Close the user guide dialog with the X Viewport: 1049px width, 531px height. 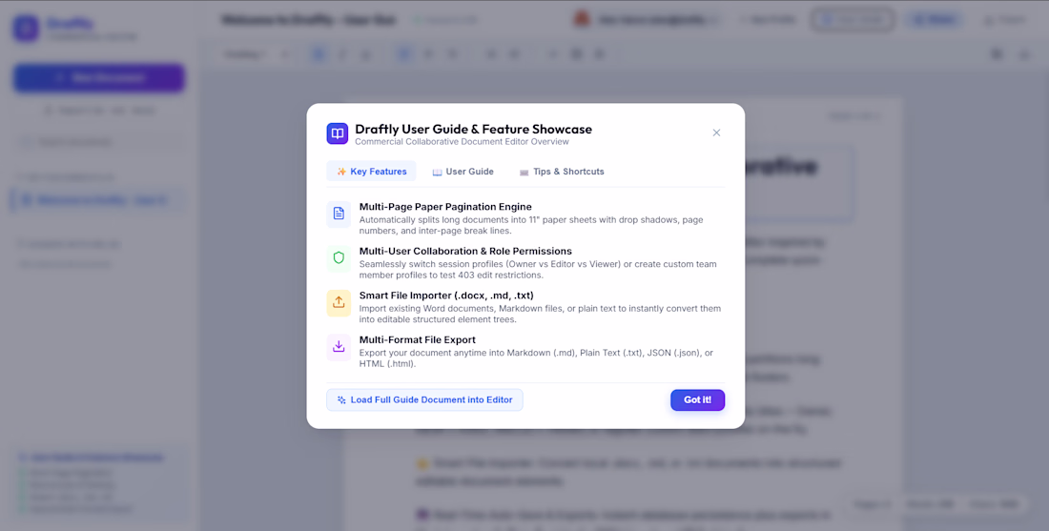click(716, 133)
